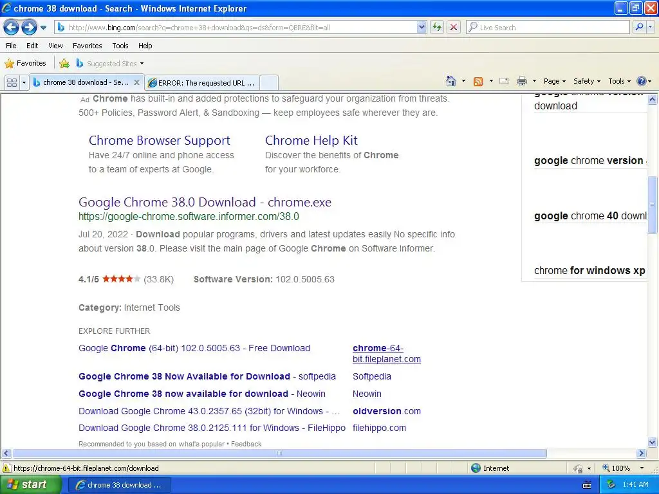Click the Live Search input box
The image size is (659, 494).
tap(548, 28)
